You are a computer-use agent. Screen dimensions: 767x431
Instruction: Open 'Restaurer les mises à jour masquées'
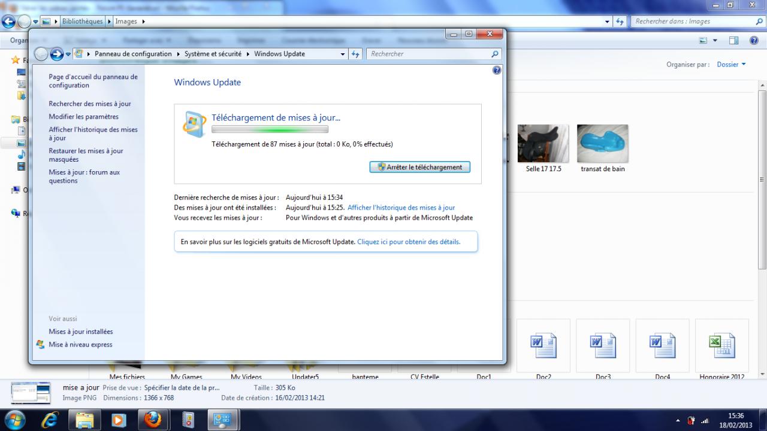(x=86, y=155)
